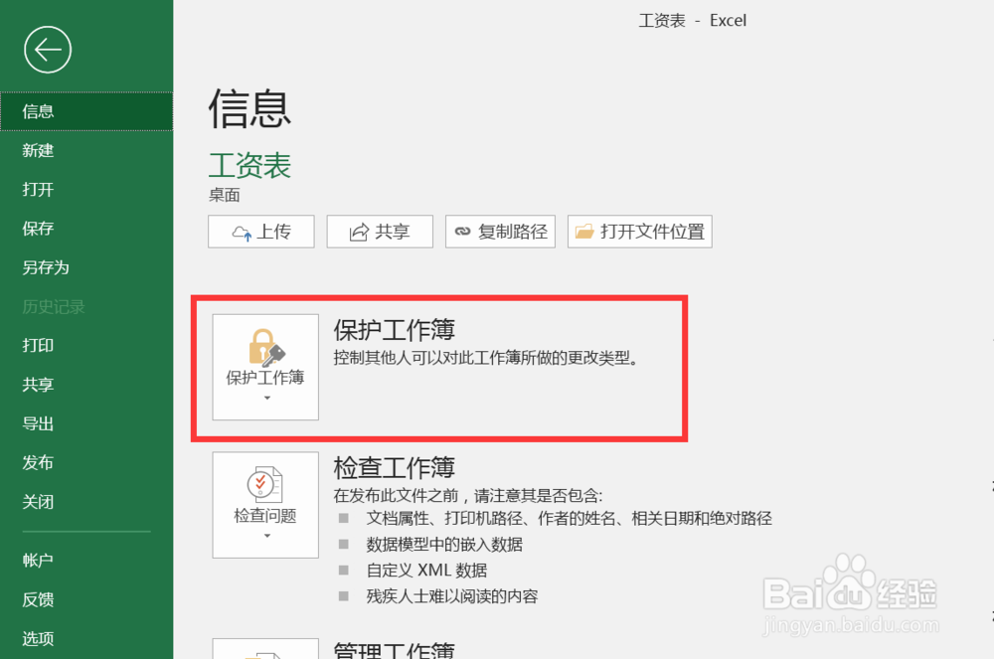Open the 帐户 account settings
The image size is (994, 659).
tap(37, 560)
